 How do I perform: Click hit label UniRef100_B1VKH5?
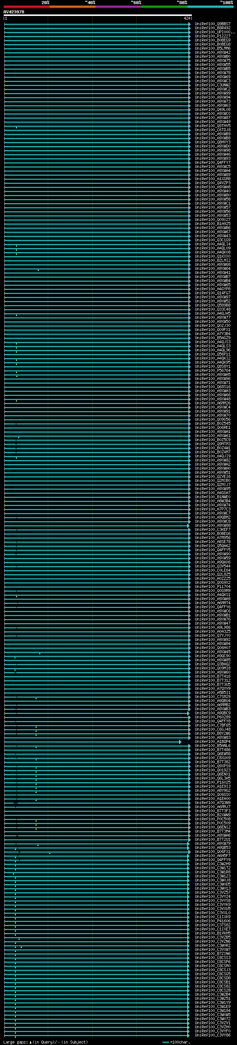click(x=212, y=933)
